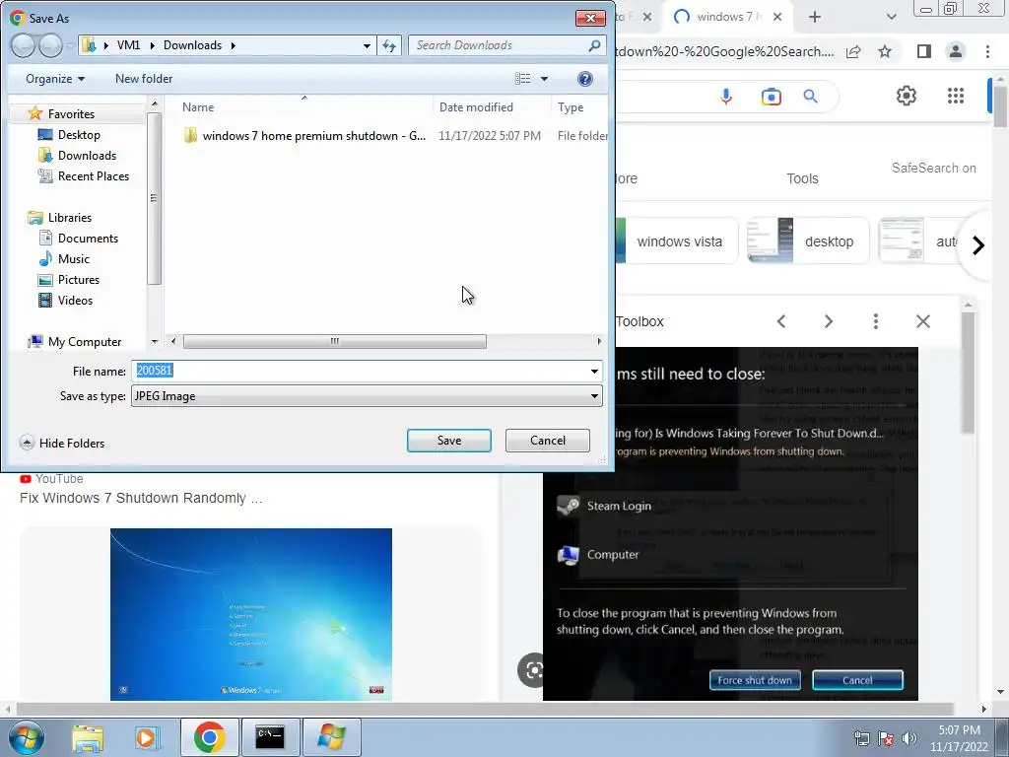Open the Documents library
1009x757 pixels.
[88, 239]
